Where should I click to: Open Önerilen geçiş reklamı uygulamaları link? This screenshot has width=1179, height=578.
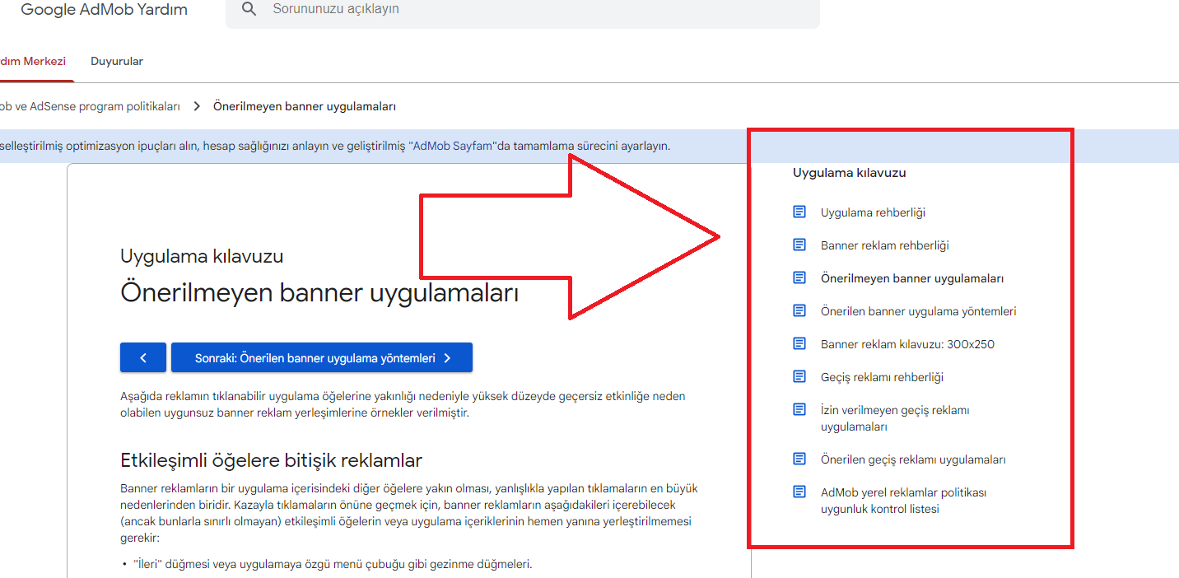pyautogui.click(x=913, y=459)
